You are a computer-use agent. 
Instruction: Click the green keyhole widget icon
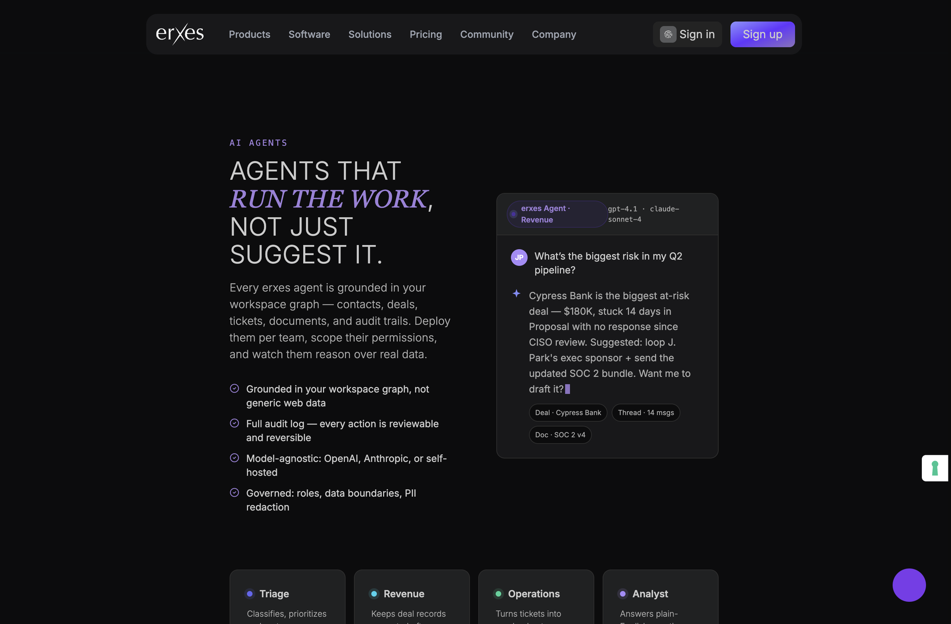[935, 468]
